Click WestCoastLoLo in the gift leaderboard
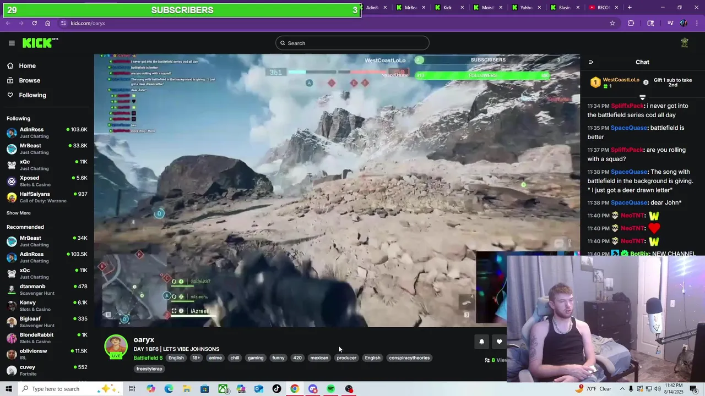This screenshot has width=705, height=396. 621,80
